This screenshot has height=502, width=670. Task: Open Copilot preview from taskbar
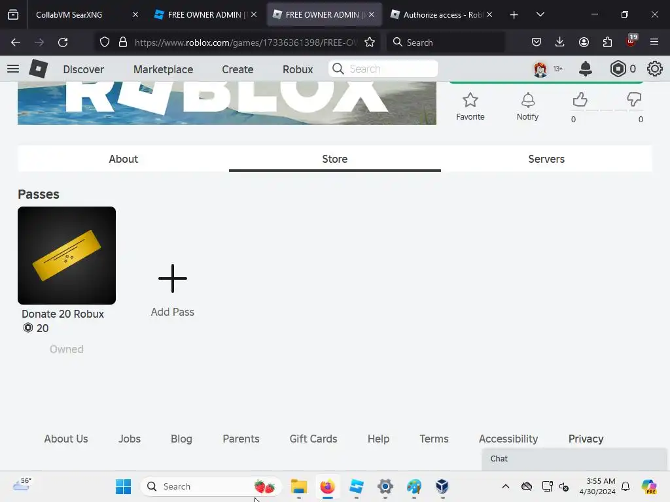(649, 486)
